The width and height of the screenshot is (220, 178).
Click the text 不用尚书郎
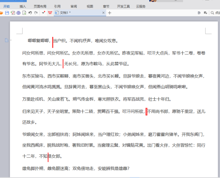[x=158, y=112]
